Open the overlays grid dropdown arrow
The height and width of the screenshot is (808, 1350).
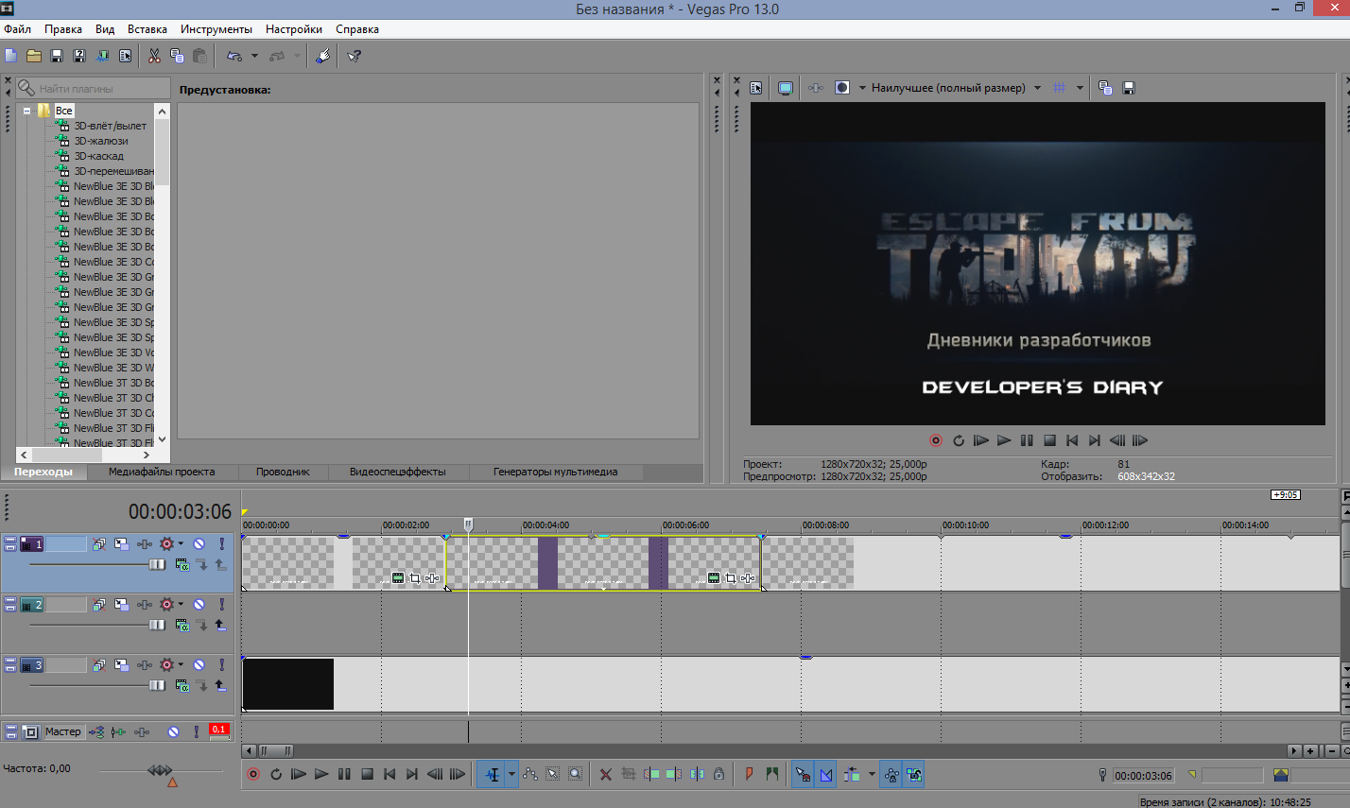coord(1080,88)
